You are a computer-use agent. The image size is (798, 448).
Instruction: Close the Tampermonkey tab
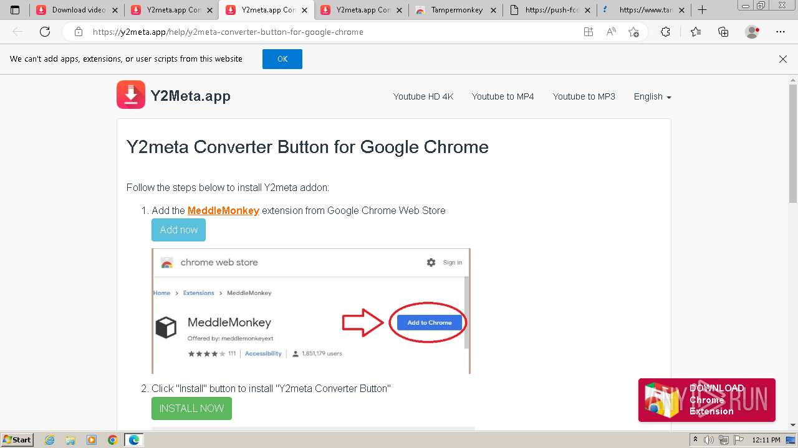(494, 10)
